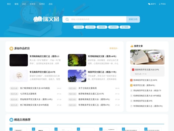Select the 实习报告 quick tag
This screenshot has height=131, width=174.
[x=125, y=27]
